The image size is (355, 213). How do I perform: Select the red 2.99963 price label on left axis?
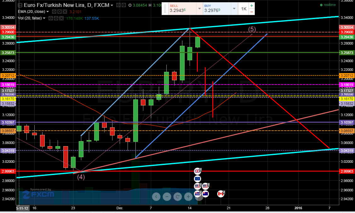[x=8, y=171]
